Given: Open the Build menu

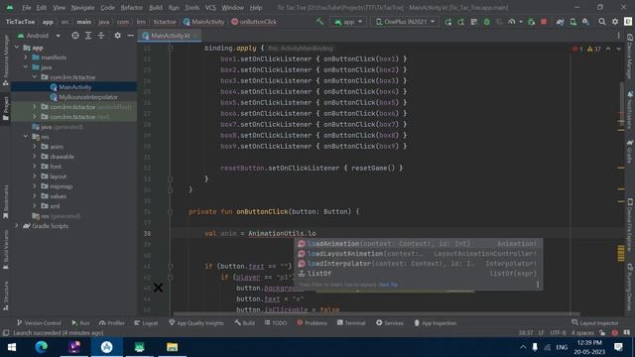Looking at the screenshot, I should (x=156, y=7).
